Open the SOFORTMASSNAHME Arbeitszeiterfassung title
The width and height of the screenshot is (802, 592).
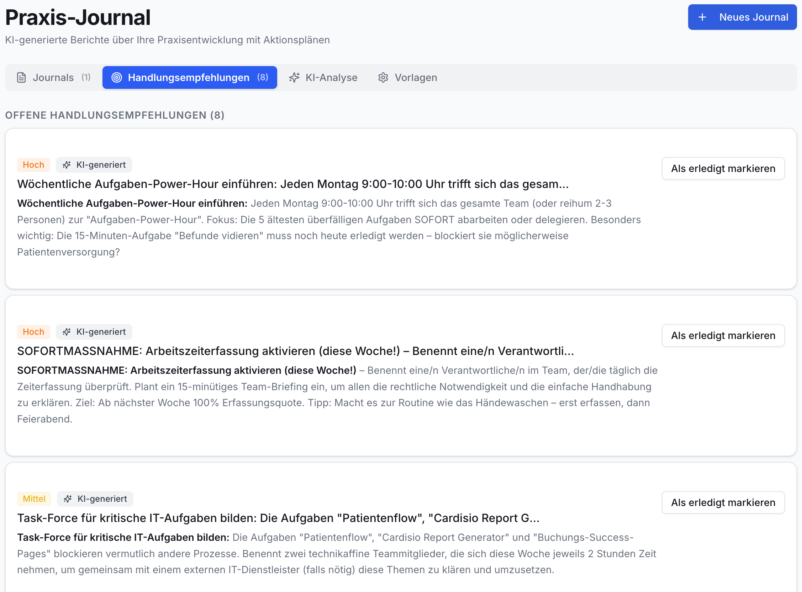click(296, 351)
